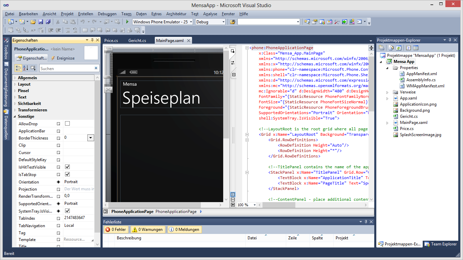Refresh the Projektmappen-Explorer view
Viewport: 463px width, 260px height.
398,48
